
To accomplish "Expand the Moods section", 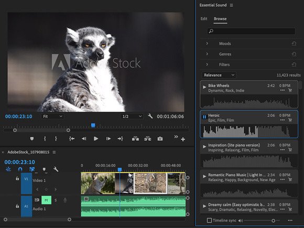I will click(x=207, y=43).
